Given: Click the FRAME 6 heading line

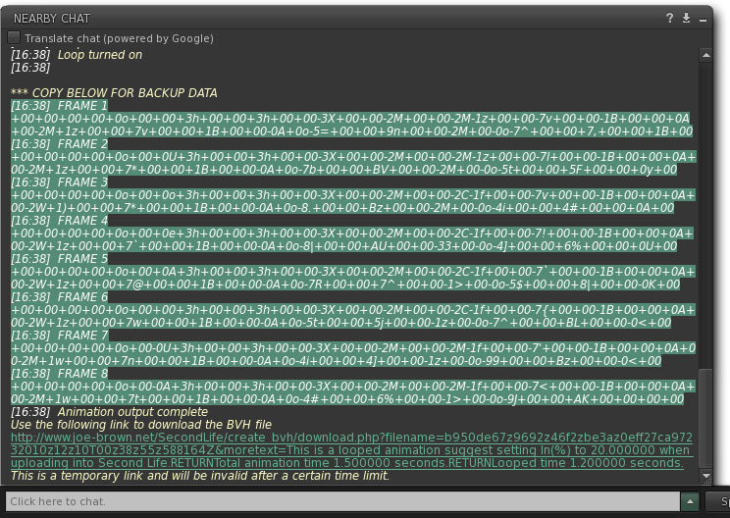Looking at the screenshot, I should [x=59, y=297].
